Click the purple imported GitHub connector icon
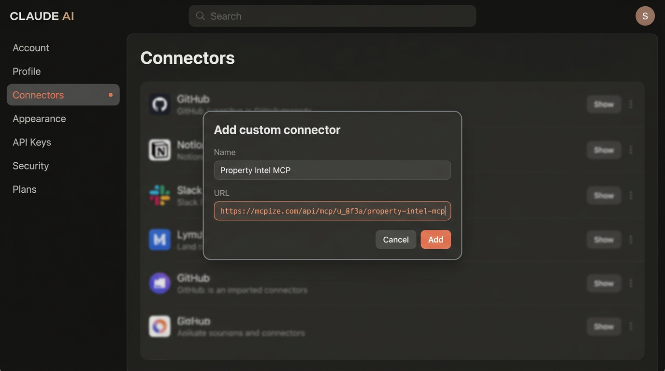This screenshot has height=371, width=665. coord(159,283)
